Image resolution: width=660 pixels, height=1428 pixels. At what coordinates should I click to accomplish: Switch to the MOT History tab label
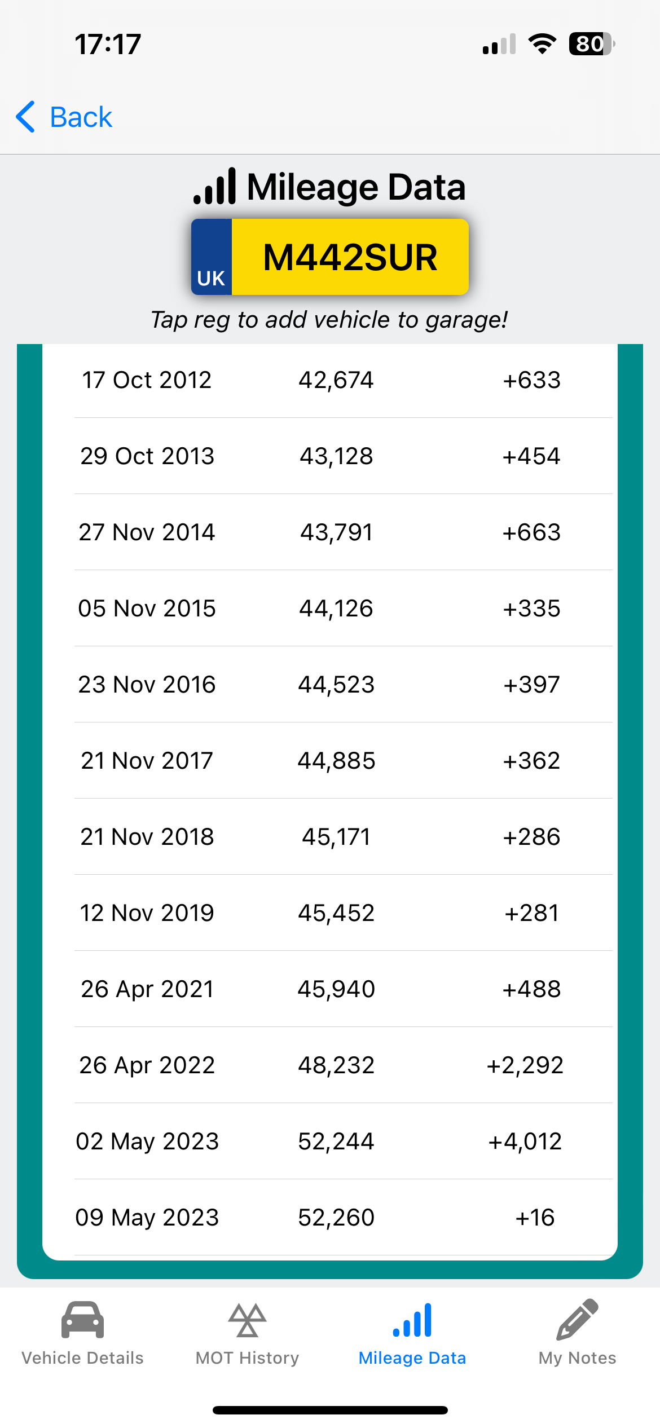(x=247, y=1358)
